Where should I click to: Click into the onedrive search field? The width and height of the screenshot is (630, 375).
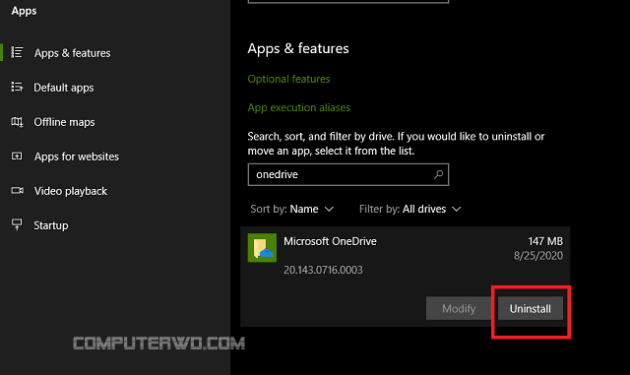(347, 174)
